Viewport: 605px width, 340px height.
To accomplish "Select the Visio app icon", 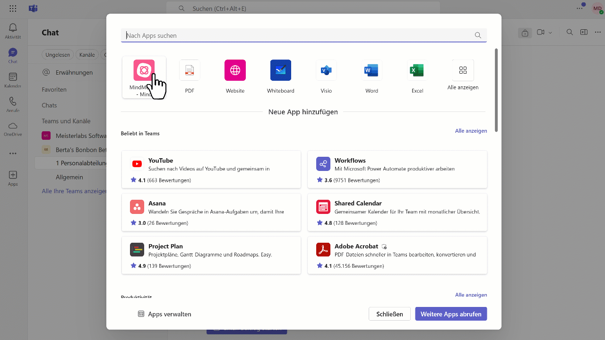I will [x=326, y=70].
